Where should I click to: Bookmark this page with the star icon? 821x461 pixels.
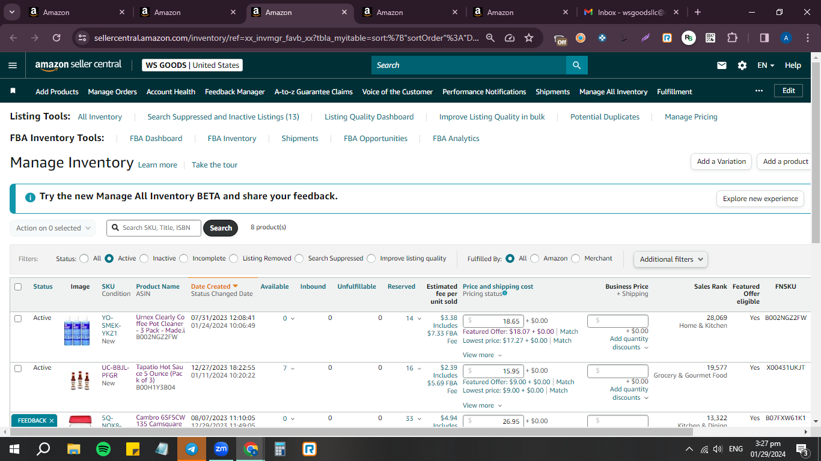coord(529,38)
